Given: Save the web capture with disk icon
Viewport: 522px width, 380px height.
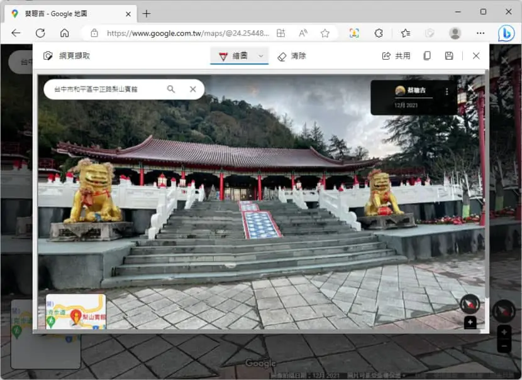Looking at the screenshot, I should pyautogui.click(x=449, y=56).
